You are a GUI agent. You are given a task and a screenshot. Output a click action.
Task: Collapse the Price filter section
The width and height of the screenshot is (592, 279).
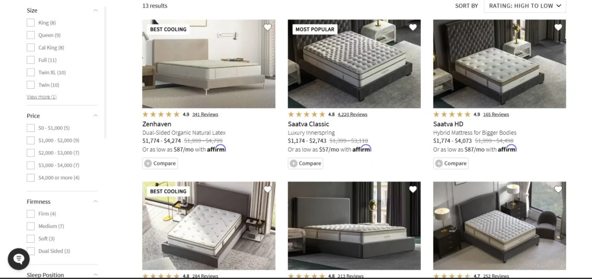[x=95, y=116]
